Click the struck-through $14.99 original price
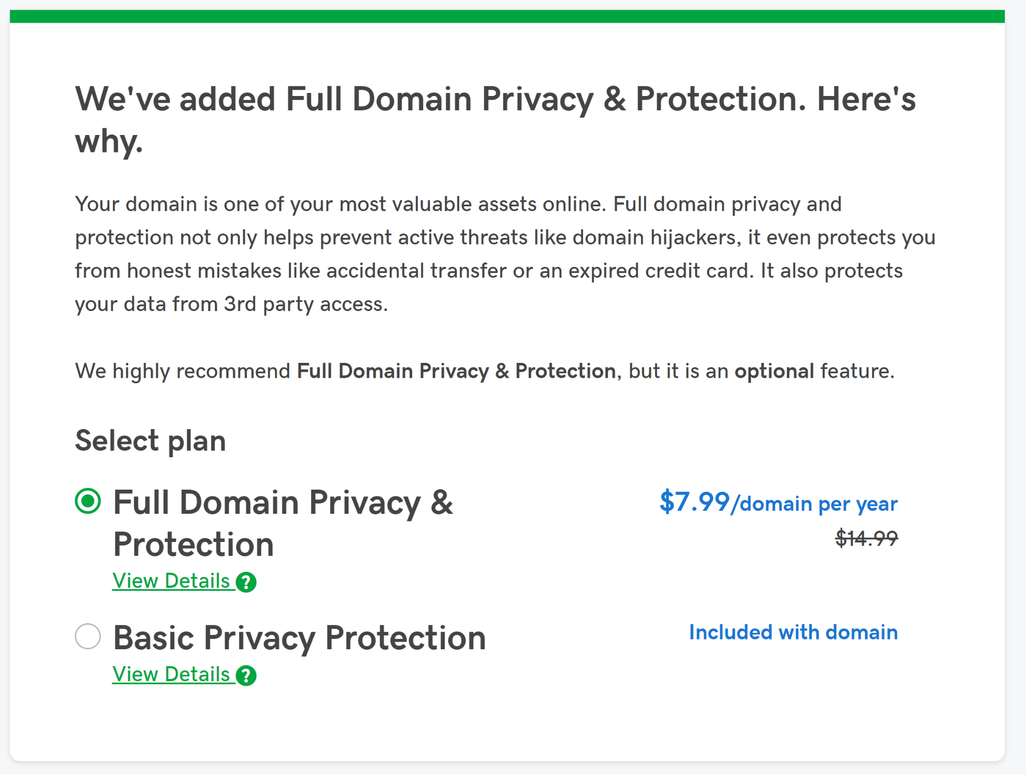The height and width of the screenshot is (775, 1026). 866,538
